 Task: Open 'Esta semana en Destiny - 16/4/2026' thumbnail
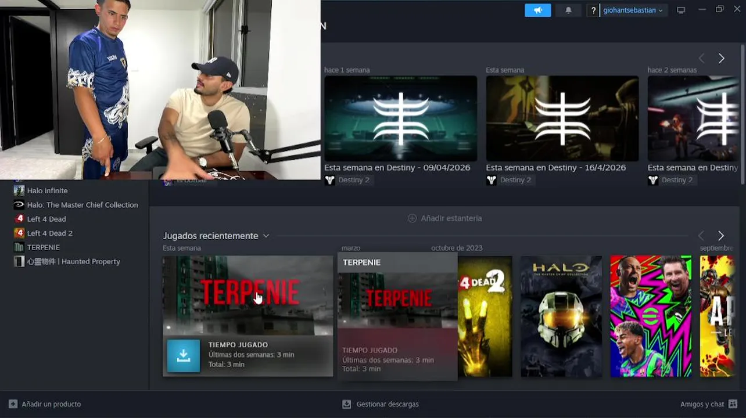point(562,118)
